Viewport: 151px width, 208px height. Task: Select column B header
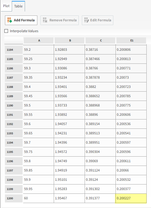coord(69,41)
